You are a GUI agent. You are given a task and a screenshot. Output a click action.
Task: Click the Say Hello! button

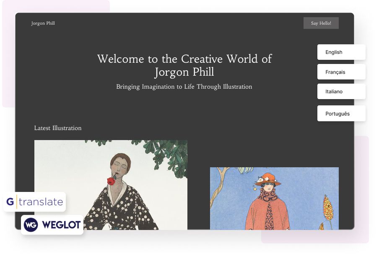(x=321, y=23)
